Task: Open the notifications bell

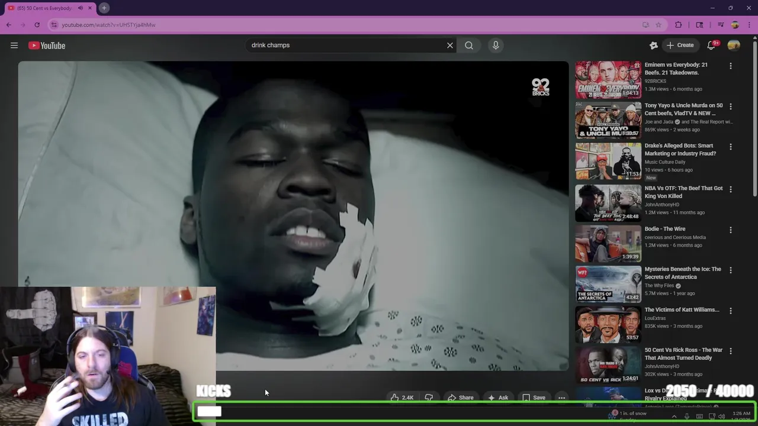Action: pyautogui.click(x=712, y=45)
